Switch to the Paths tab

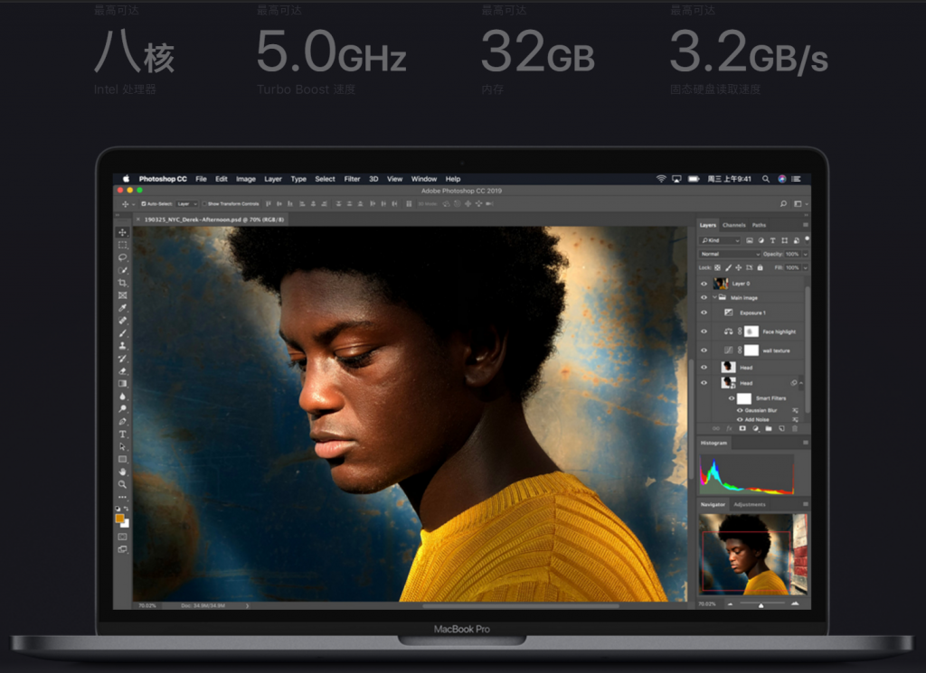point(759,225)
